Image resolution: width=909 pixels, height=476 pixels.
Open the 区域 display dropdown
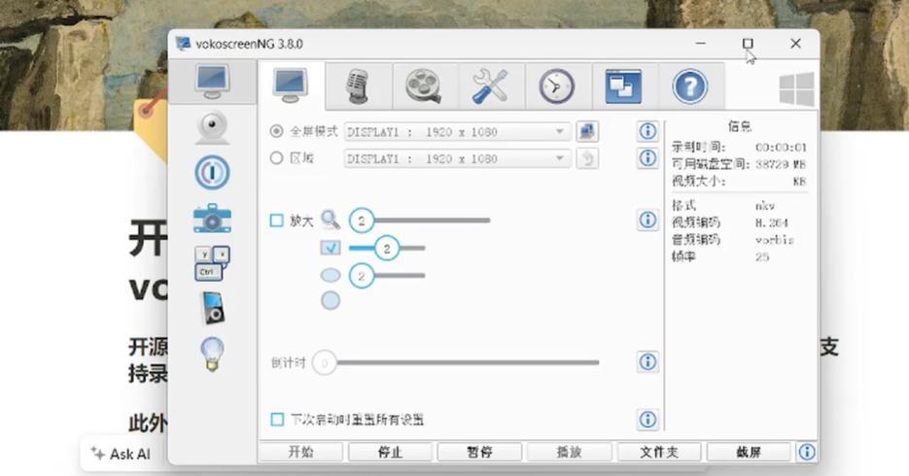point(457,158)
